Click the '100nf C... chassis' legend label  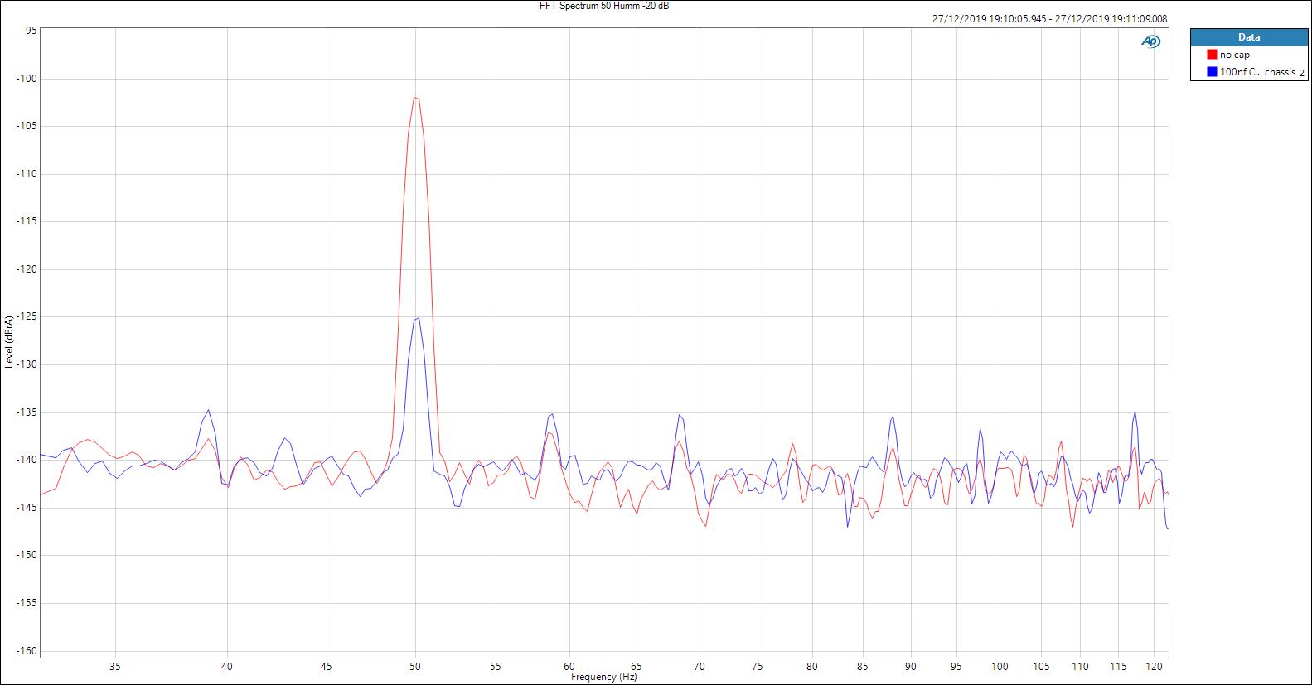tap(1257, 72)
